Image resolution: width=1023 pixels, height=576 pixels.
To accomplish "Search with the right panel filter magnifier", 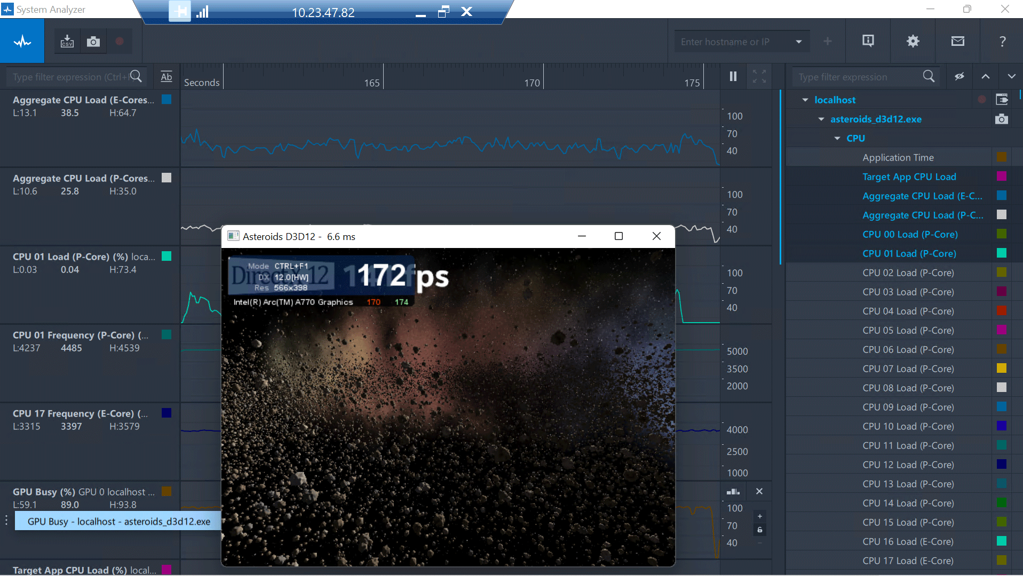I will click(929, 76).
